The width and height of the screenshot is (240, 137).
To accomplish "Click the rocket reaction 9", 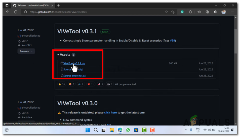I will (100, 84).
